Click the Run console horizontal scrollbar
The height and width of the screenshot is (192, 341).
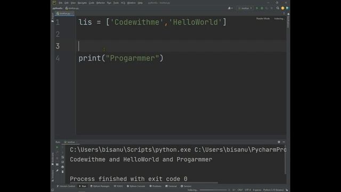tap(143, 183)
